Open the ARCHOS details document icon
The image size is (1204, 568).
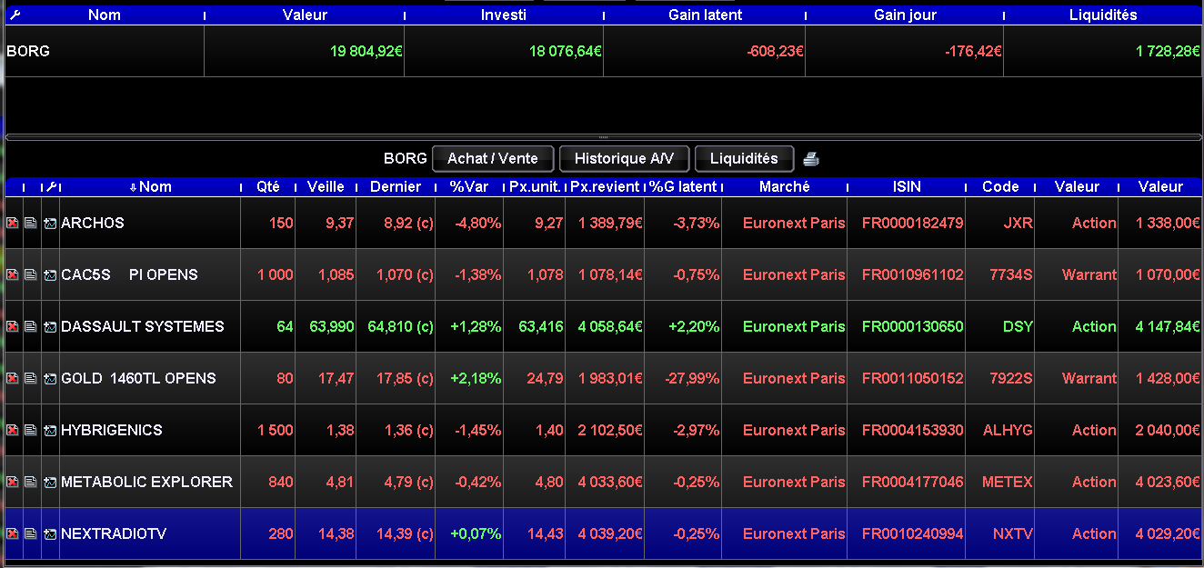[x=31, y=223]
